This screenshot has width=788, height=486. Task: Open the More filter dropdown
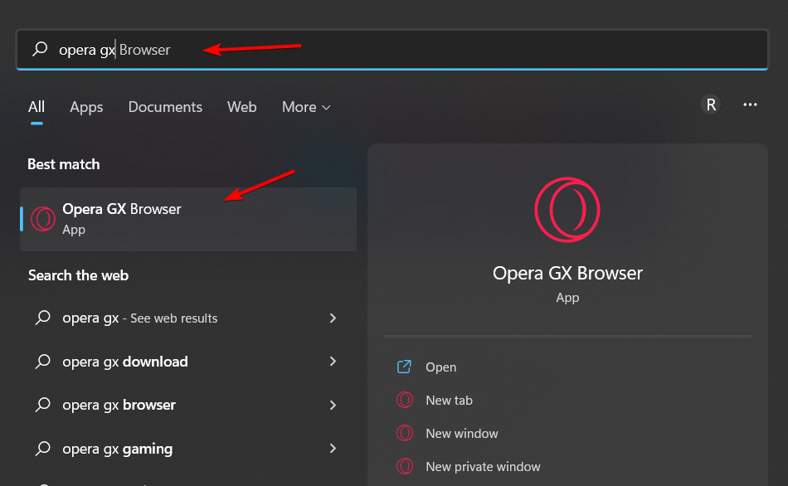click(x=306, y=107)
